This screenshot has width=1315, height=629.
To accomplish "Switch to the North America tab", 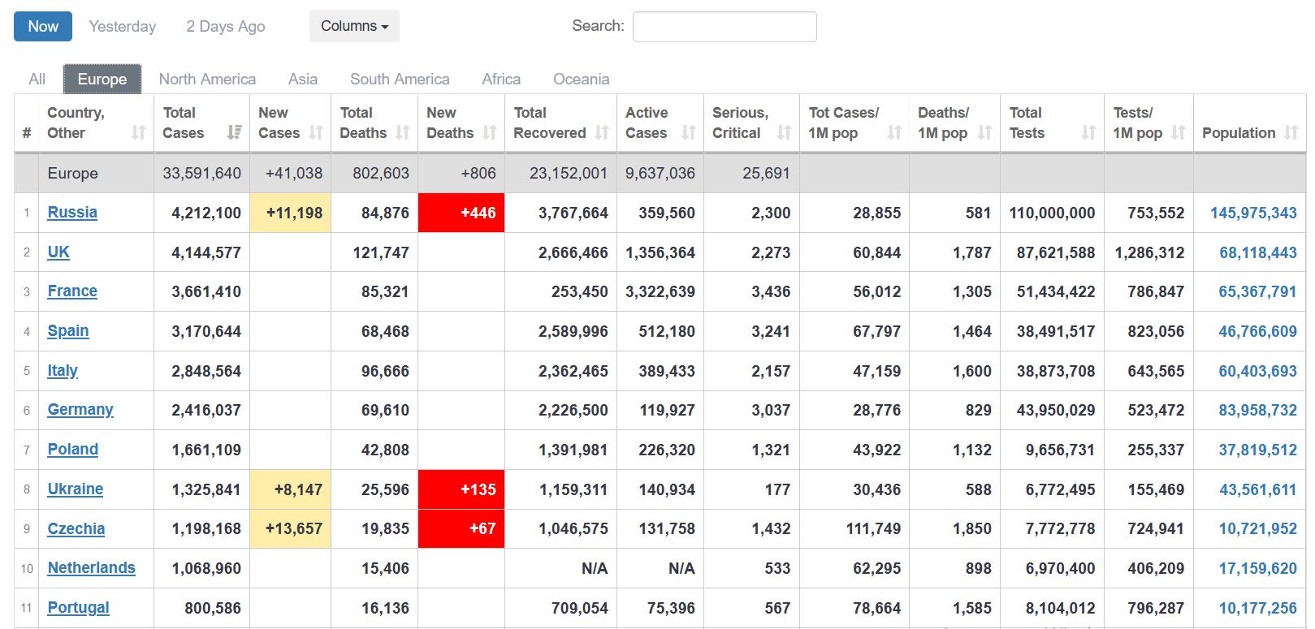I will (x=207, y=79).
